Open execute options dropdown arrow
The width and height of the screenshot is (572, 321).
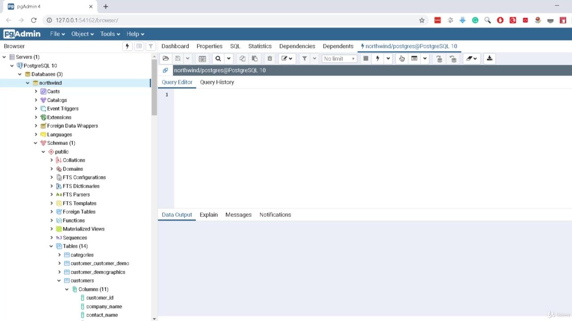click(x=388, y=58)
